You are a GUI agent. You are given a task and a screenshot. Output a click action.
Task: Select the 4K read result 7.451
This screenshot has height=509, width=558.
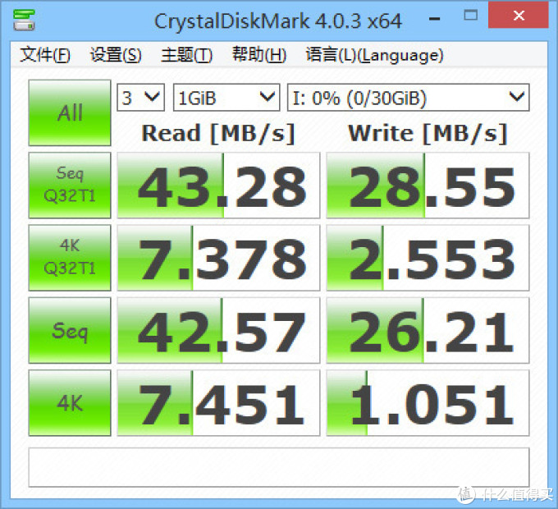pyautogui.click(x=218, y=403)
